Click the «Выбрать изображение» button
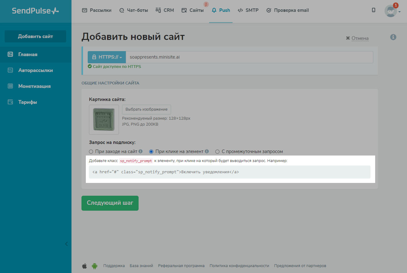Screen dimensions: 407x273 tap(146, 109)
